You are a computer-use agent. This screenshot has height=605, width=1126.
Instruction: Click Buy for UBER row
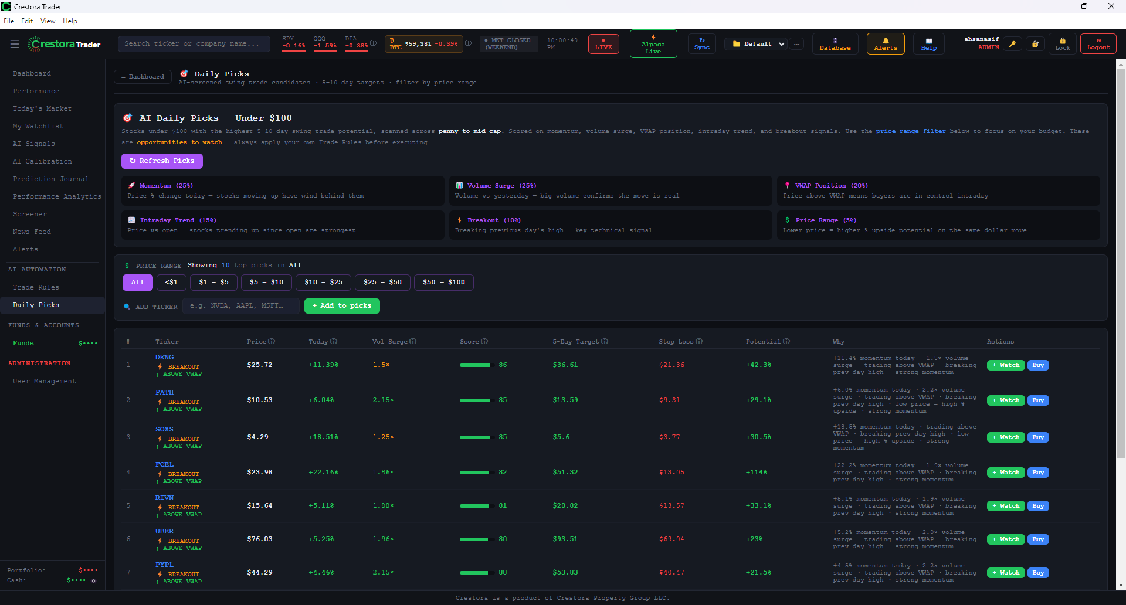(1038, 539)
